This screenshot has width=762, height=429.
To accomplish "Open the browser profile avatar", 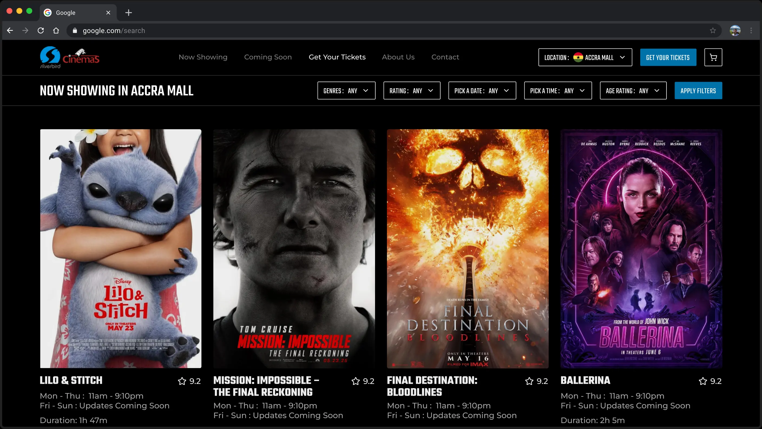I will tap(735, 31).
